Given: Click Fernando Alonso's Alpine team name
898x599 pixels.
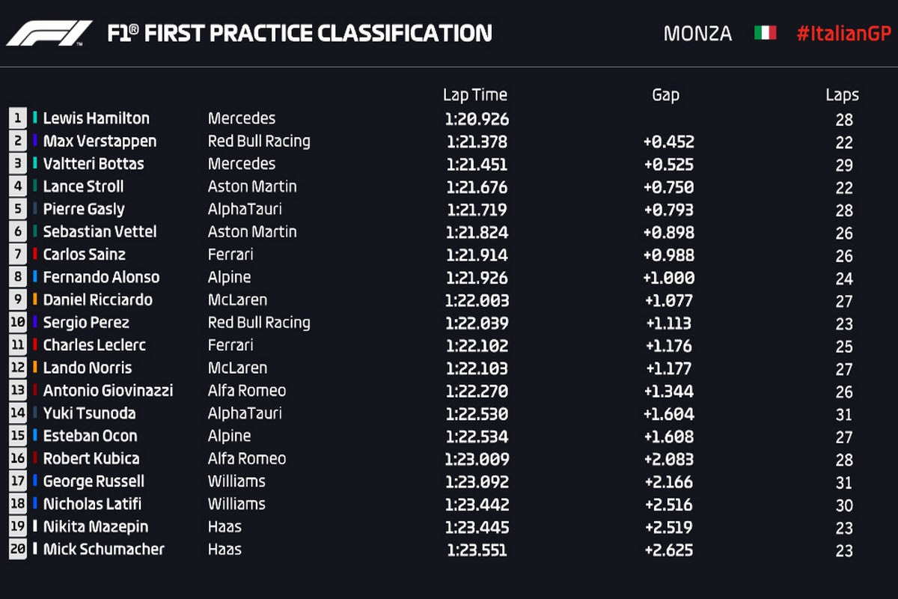Looking at the screenshot, I should point(229,277).
